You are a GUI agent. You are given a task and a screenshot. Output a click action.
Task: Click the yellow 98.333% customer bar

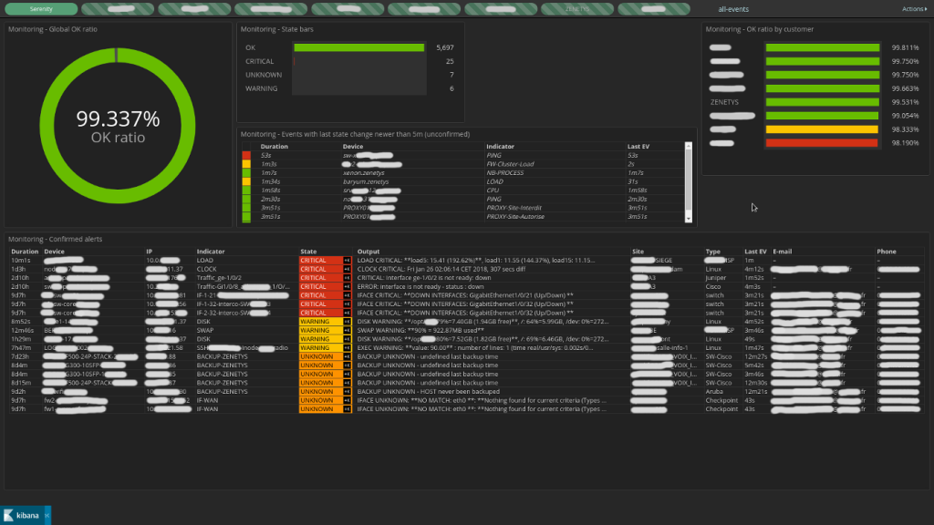823,129
